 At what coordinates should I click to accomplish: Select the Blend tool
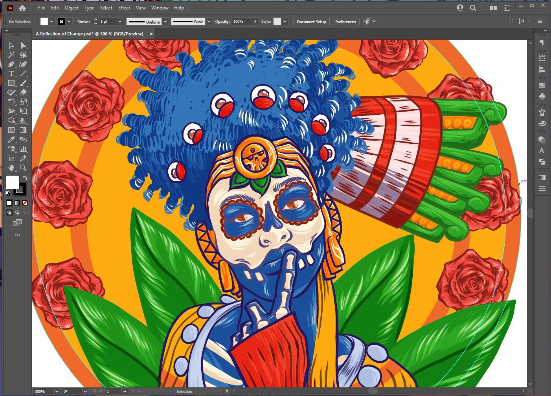click(x=23, y=140)
